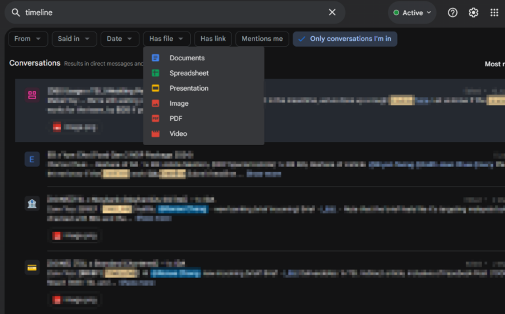
Task: Click the yellow credit card avatar icon
Action: point(32,267)
